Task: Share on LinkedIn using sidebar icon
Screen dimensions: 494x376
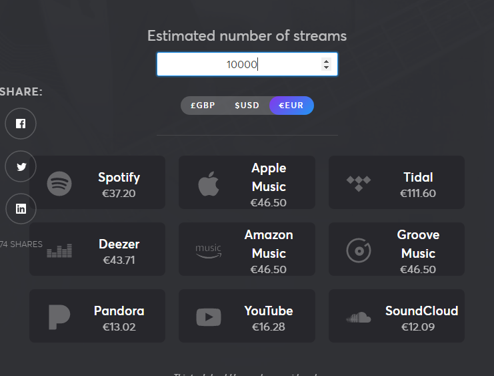Action: click(x=21, y=208)
